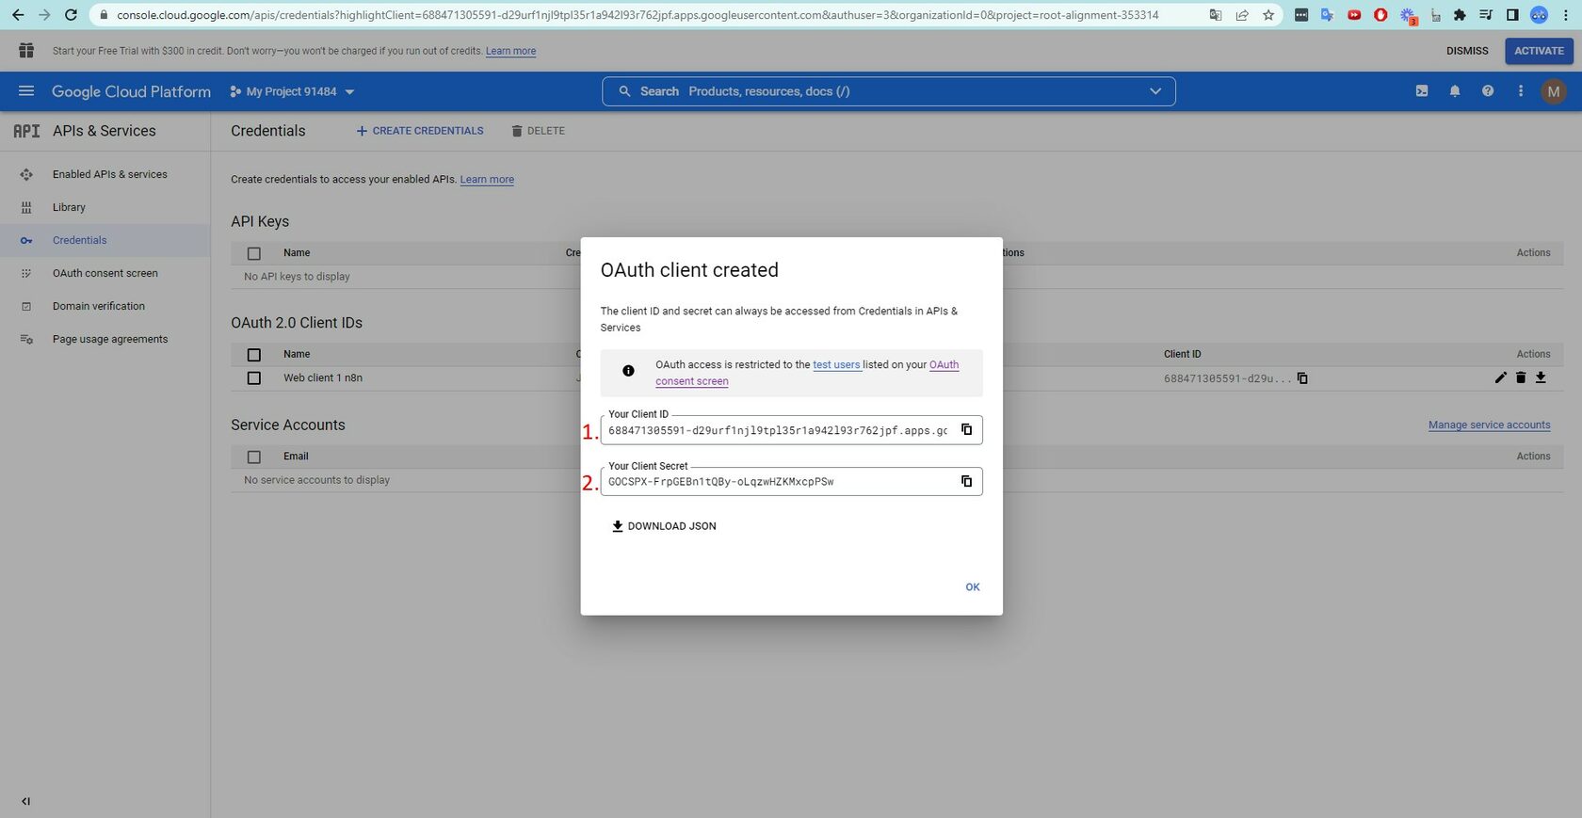Share this page from the address bar
The width and height of the screenshot is (1582, 818).
[x=1242, y=15]
